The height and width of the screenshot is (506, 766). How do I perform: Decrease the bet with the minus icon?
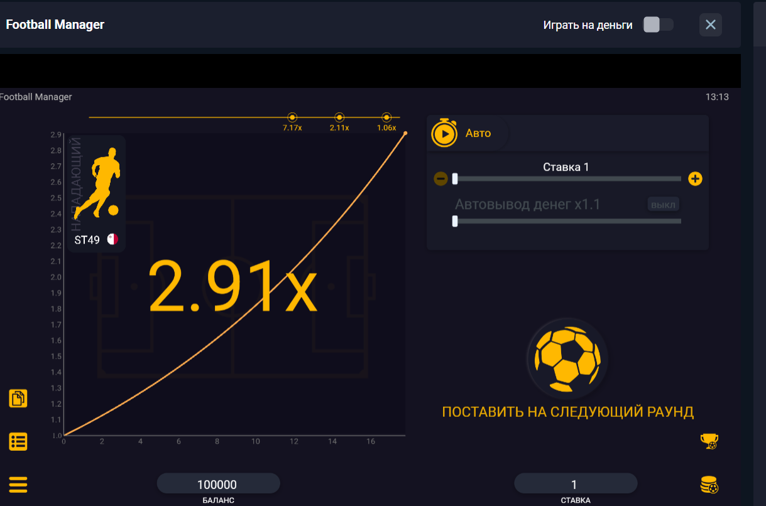440,179
